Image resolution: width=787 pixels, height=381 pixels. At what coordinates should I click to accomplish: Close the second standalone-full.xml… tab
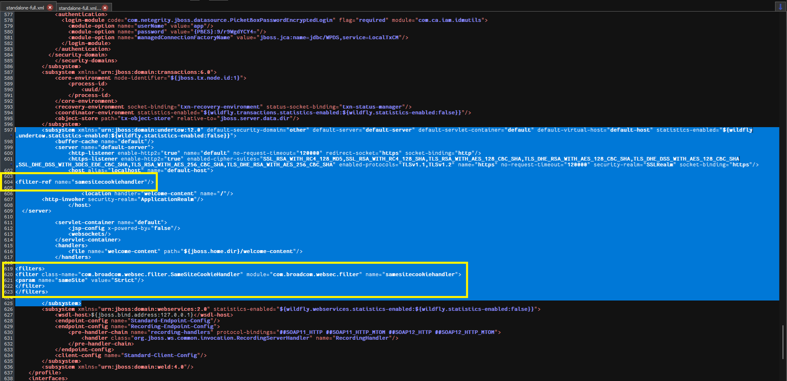coord(105,7)
